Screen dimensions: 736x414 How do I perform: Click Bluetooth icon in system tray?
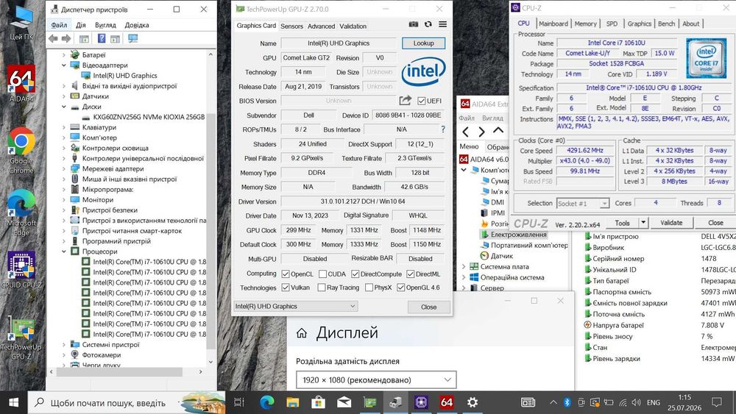click(567, 402)
